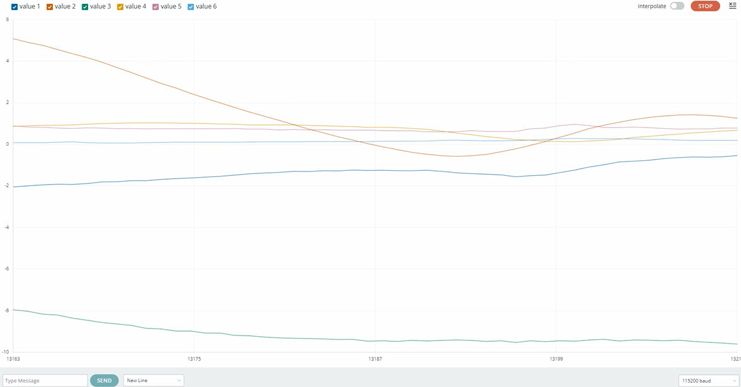Click the green value 3 line in chart
The height and width of the screenshot is (387, 741).
point(252,336)
